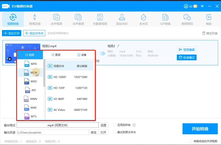Image resolution: width=221 pixels, height=145 pixels.
Task: Click the 添加文件 button
Action: (x=12, y=33)
